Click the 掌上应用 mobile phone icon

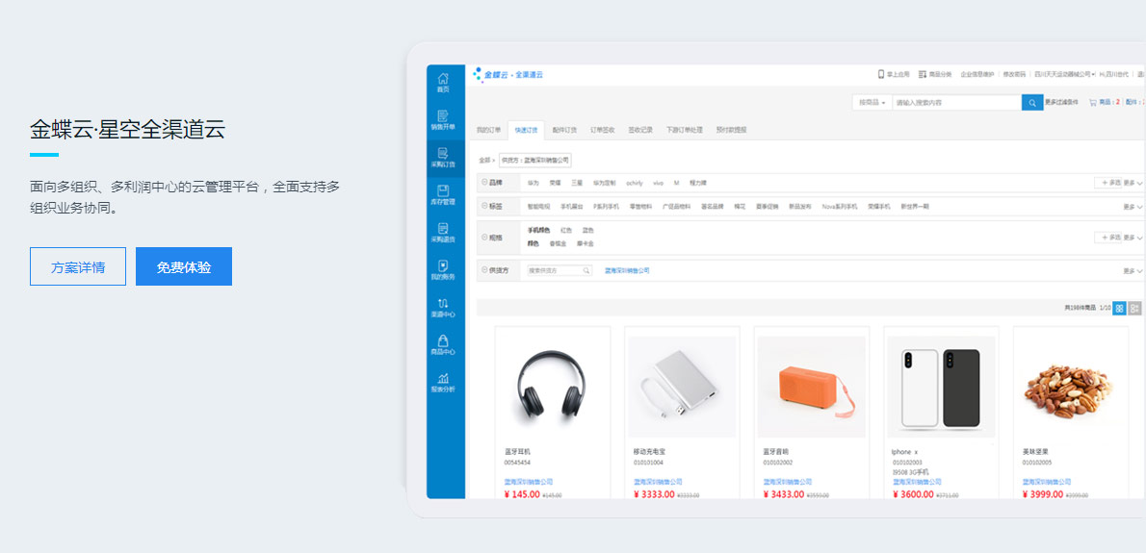[x=881, y=74]
